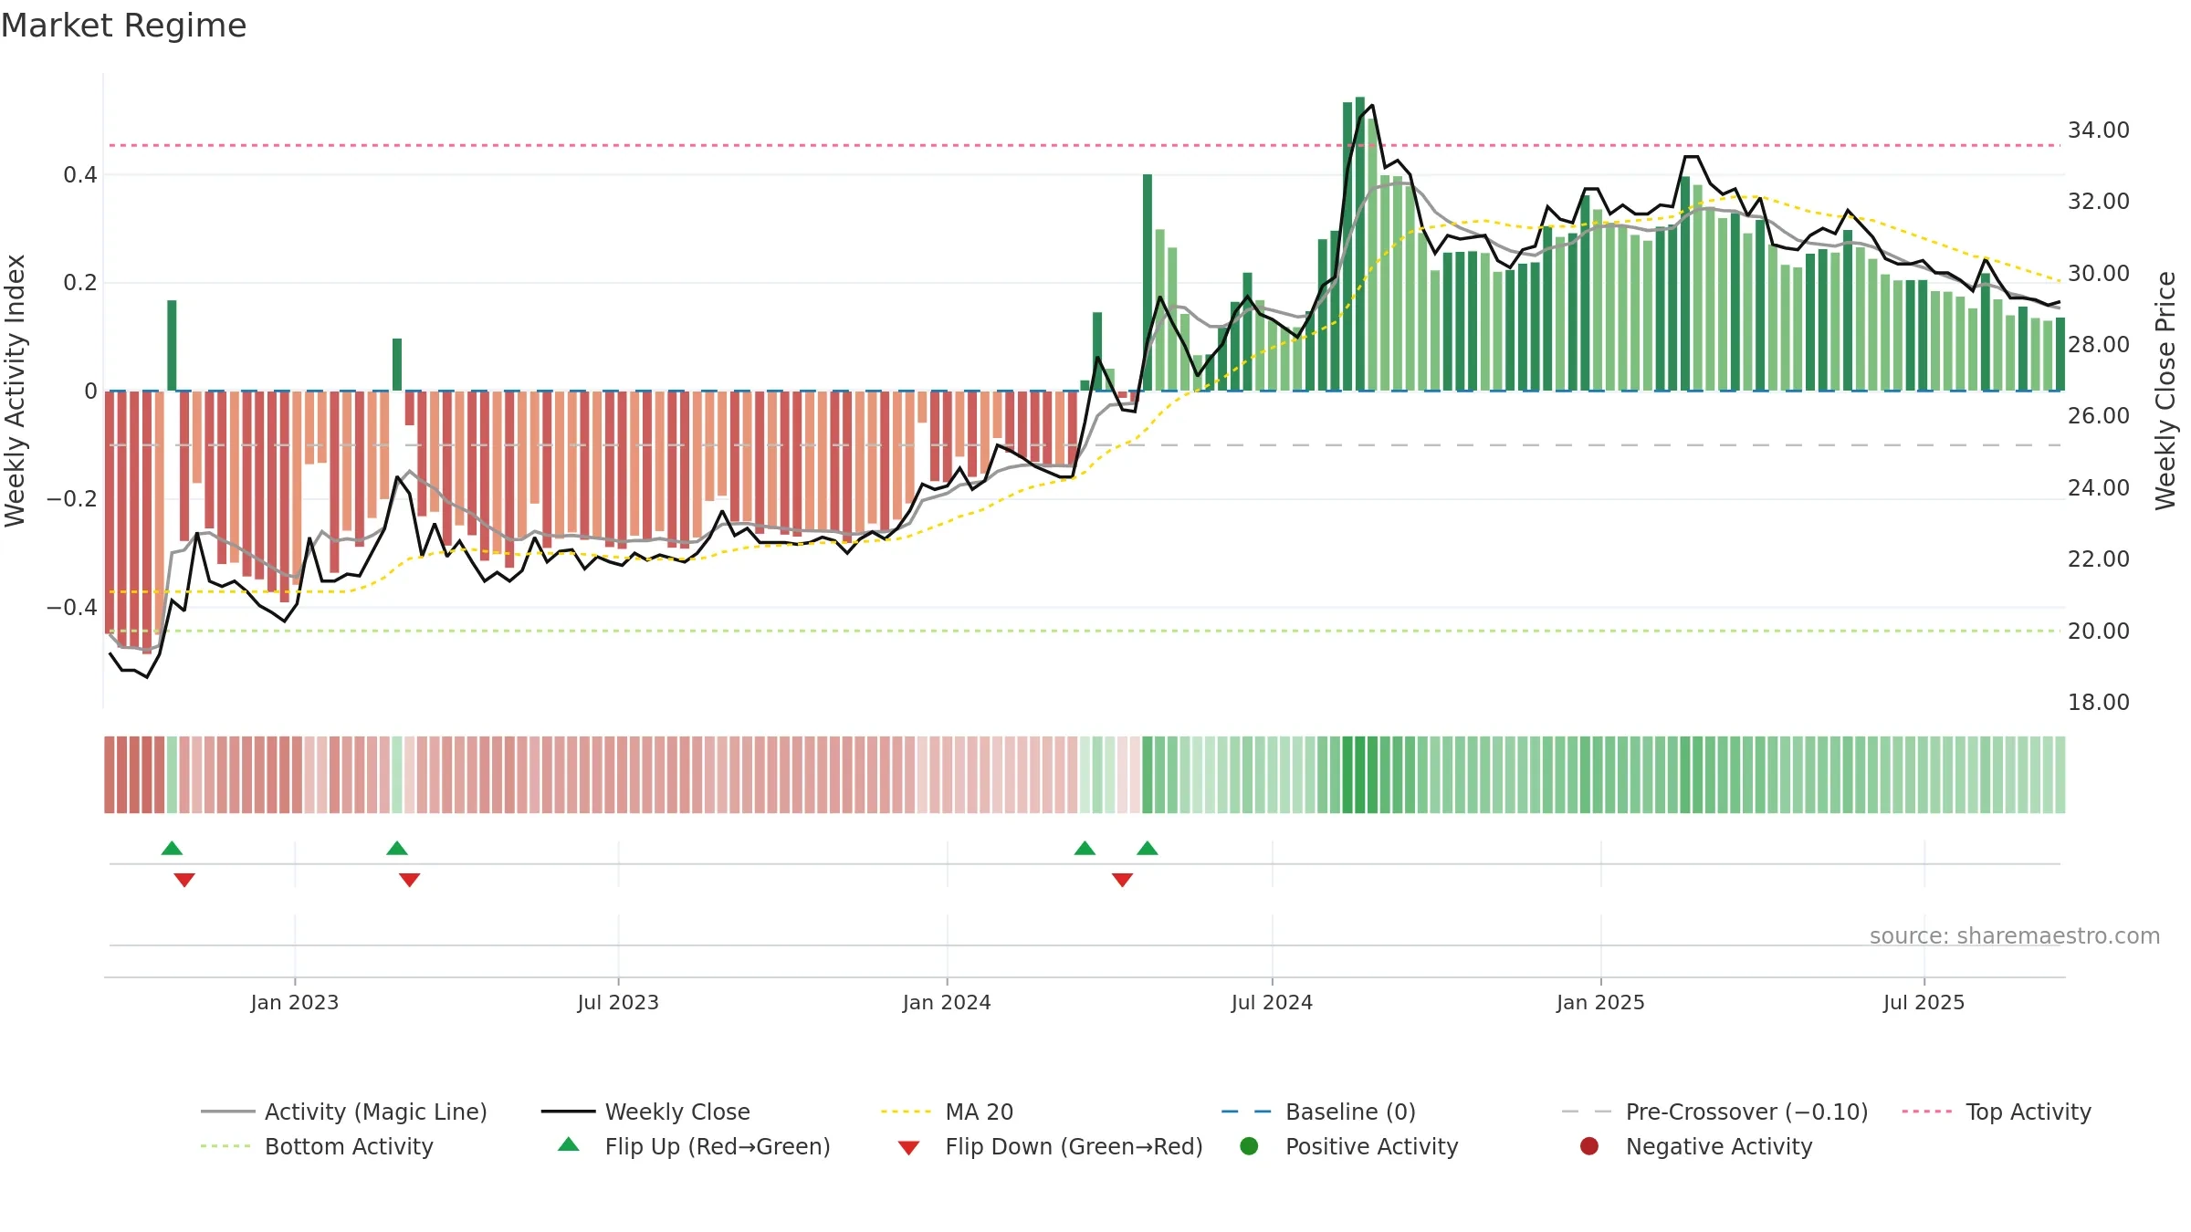2191x1232 pixels.
Task: Toggle the Activity (Magic Line) legend entry
Action: point(344,1112)
